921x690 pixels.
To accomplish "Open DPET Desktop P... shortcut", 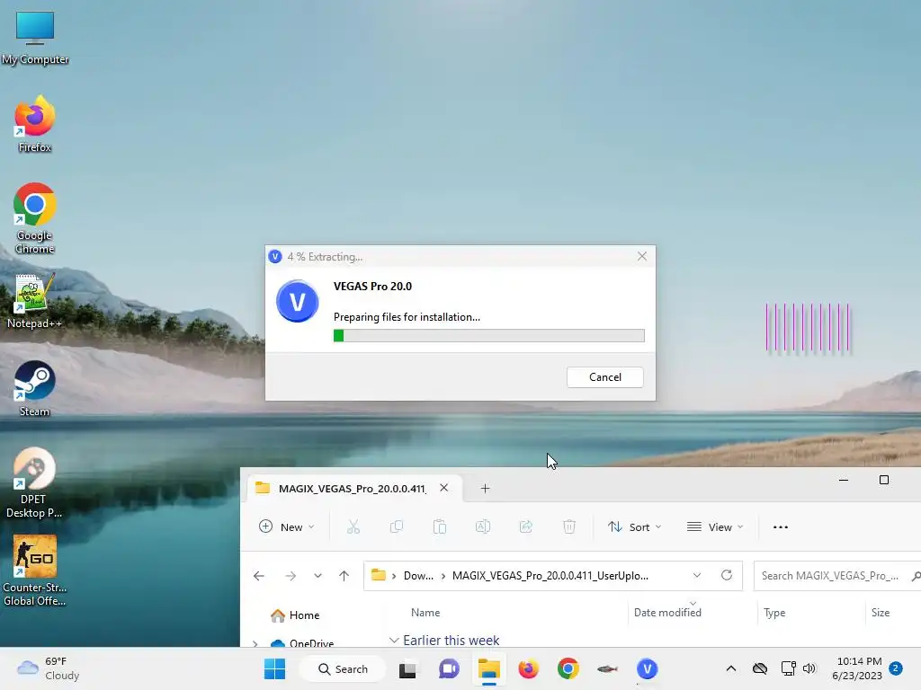I will coord(35,482).
